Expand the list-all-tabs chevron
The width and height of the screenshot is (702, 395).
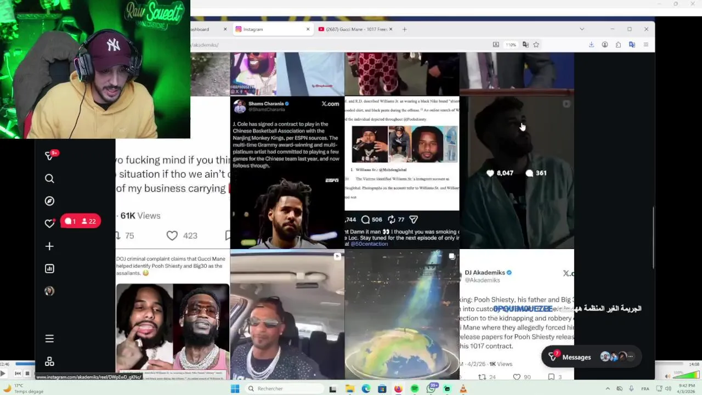pos(582,29)
